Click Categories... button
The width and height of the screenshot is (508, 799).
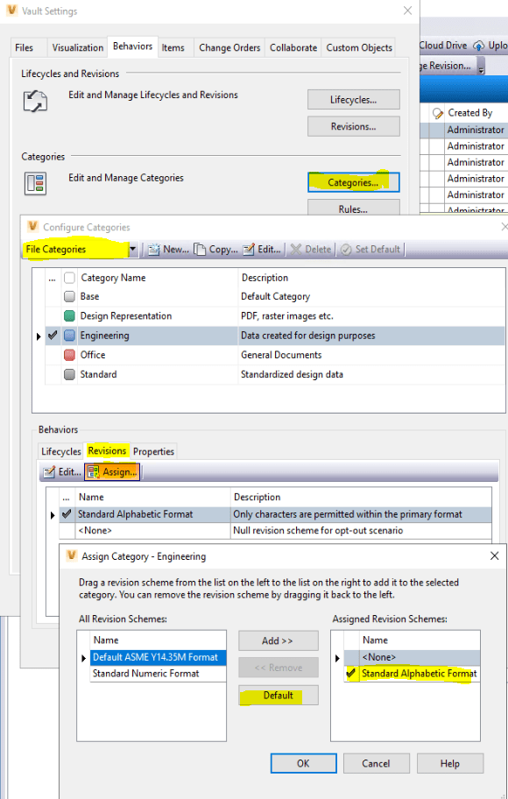(353, 182)
